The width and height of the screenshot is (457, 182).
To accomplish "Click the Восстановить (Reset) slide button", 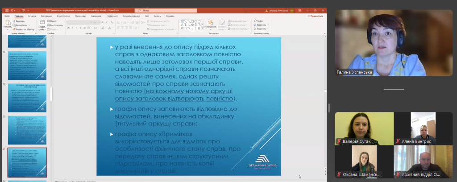I will pyautogui.click(x=54, y=25).
